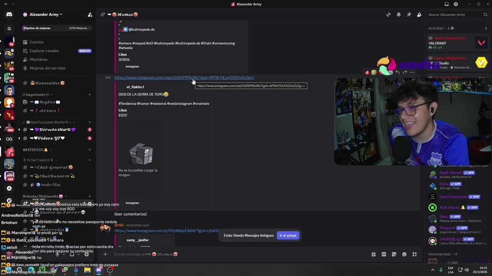Open more options on hovered message
Viewport: 492px width, 276px height.
pos(412,72)
